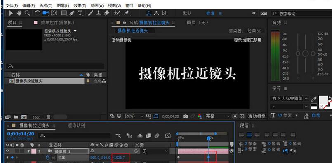
Task: Delete selected project item with trash icon
Action: tap(49, 117)
